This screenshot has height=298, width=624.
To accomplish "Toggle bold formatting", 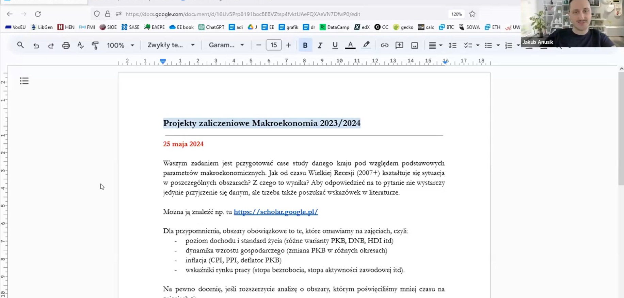I will coord(305,45).
